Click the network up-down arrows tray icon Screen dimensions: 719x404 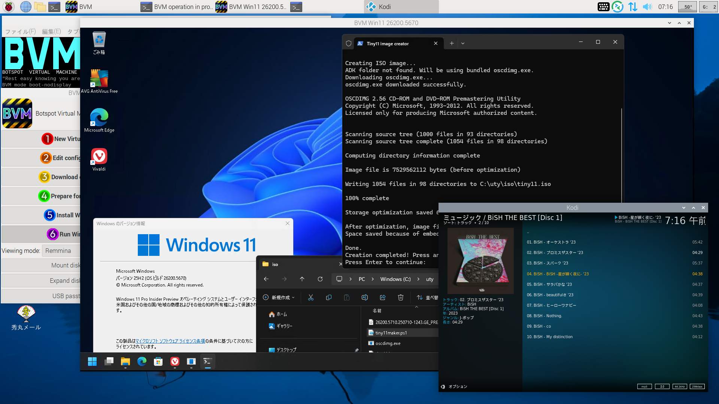[x=632, y=6]
